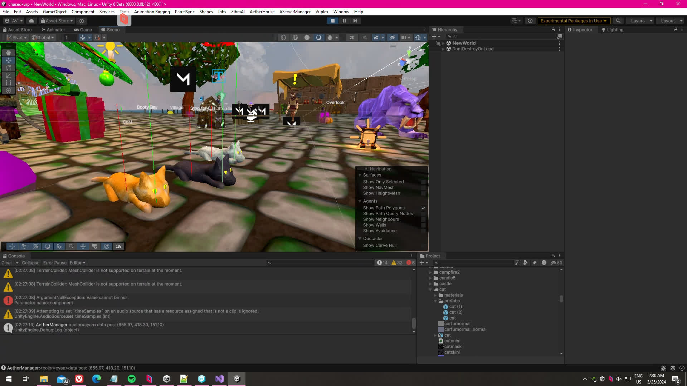Switch to the Animator tab
Image resolution: width=687 pixels, height=386 pixels.
point(53,30)
